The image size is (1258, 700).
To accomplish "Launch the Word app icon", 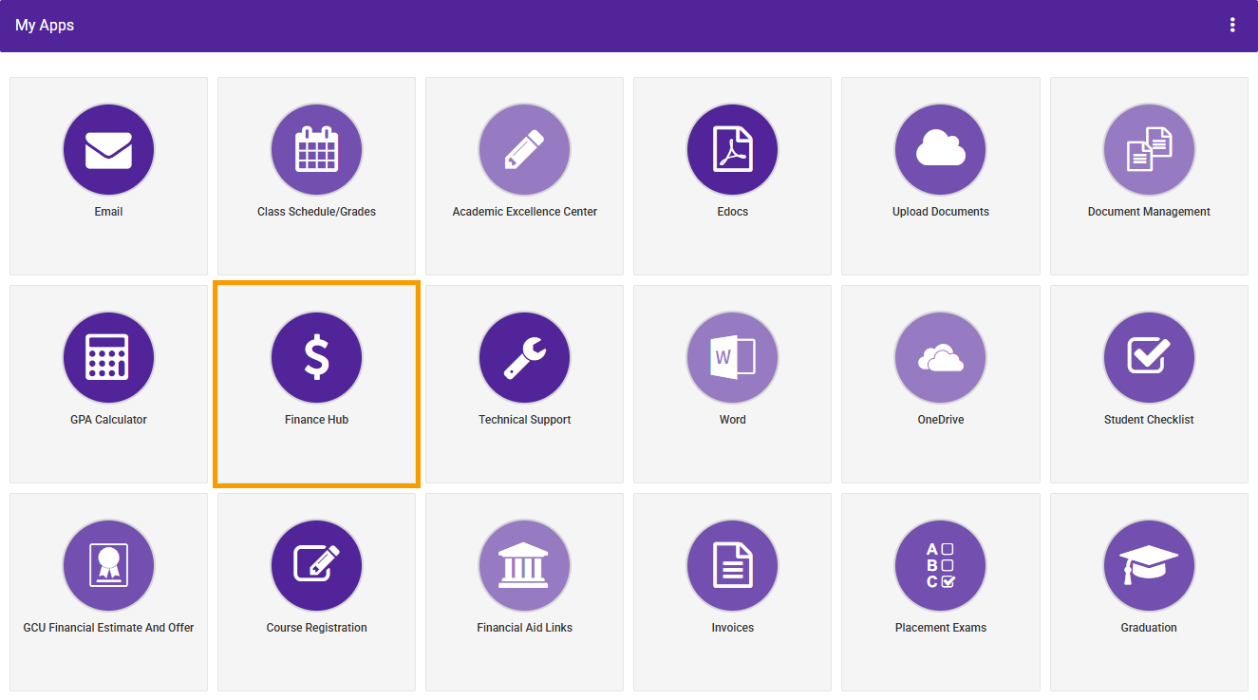I will pos(732,358).
